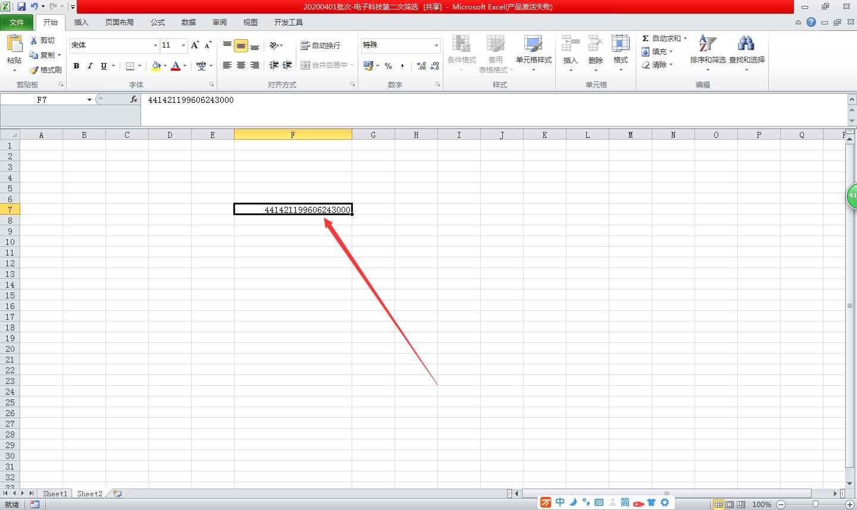Toggle Italic formatting
The image size is (857, 510).
(90, 66)
